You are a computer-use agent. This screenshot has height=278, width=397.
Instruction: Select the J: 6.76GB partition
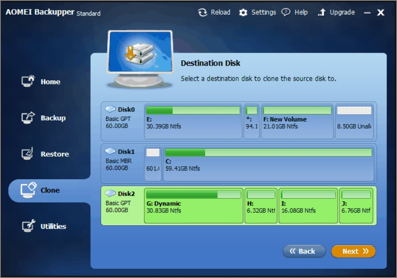pyautogui.click(x=356, y=206)
